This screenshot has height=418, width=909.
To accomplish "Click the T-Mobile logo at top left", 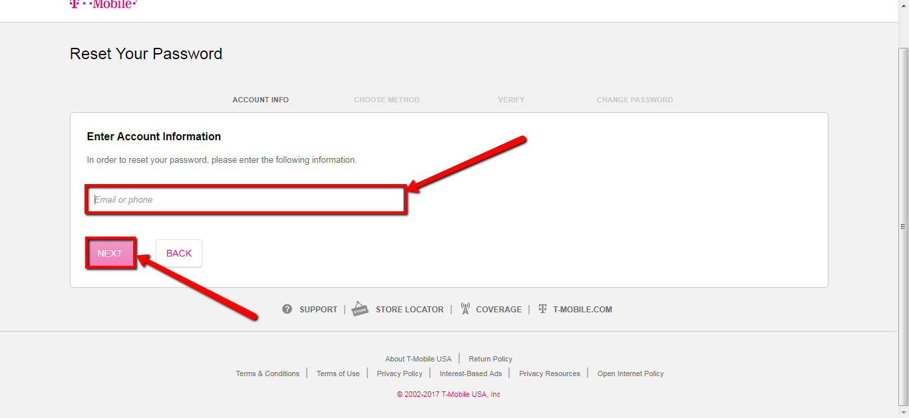I will (103, 5).
